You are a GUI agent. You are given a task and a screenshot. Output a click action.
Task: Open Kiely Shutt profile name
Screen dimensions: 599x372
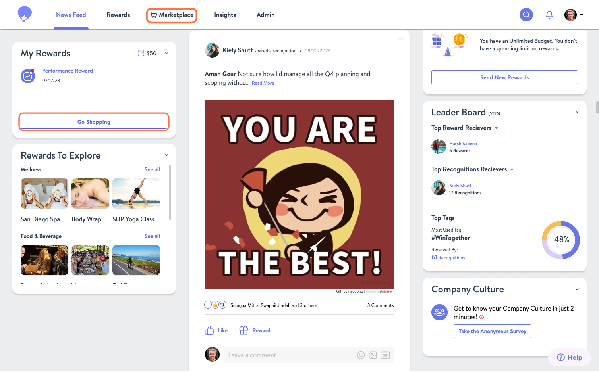(x=238, y=50)
